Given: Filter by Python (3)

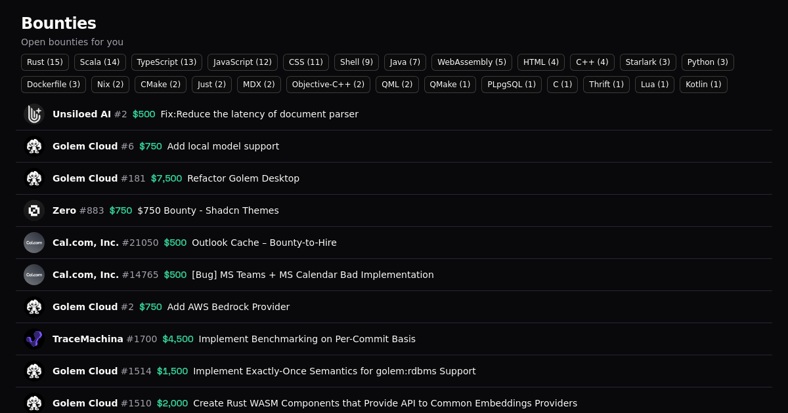Looking at the screenshot, I should click(708, 62).
